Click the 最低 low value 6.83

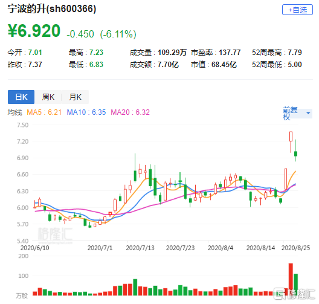tap(96, 65)
